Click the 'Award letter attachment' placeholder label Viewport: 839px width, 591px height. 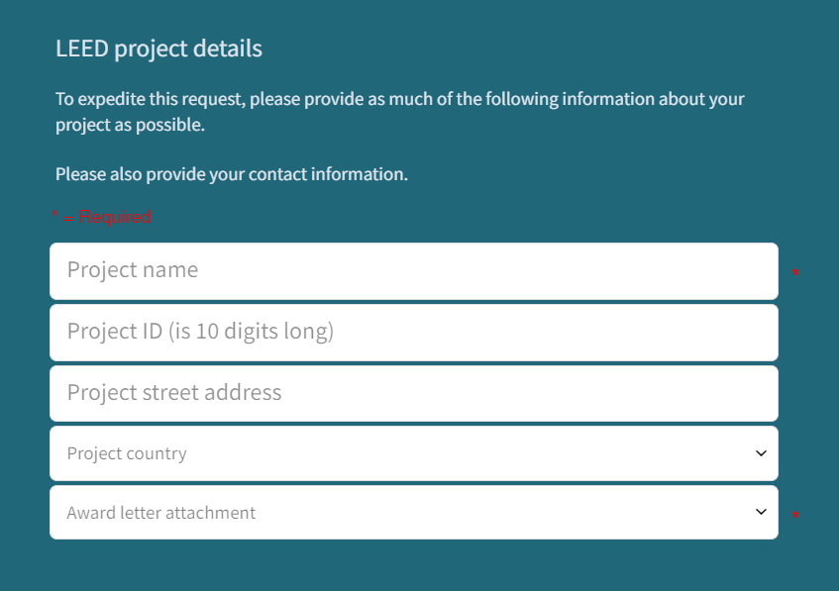point(160,513)
